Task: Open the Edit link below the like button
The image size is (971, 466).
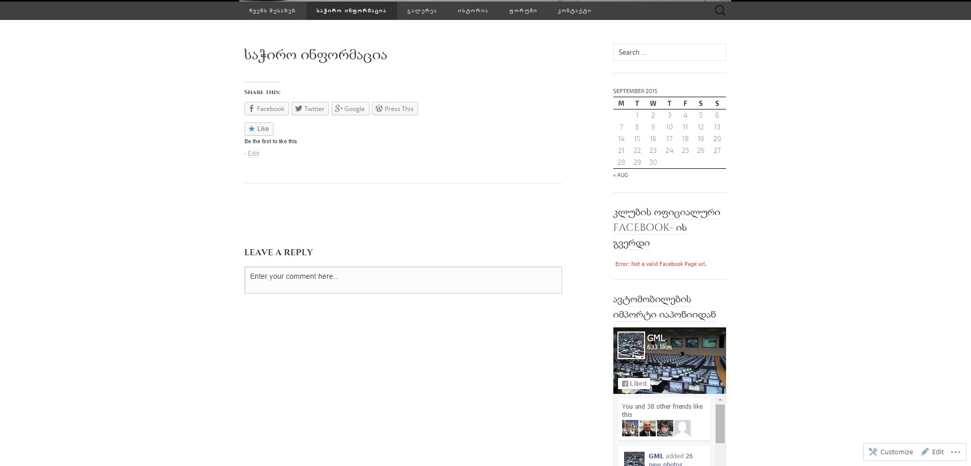Action: pos(253,153)
